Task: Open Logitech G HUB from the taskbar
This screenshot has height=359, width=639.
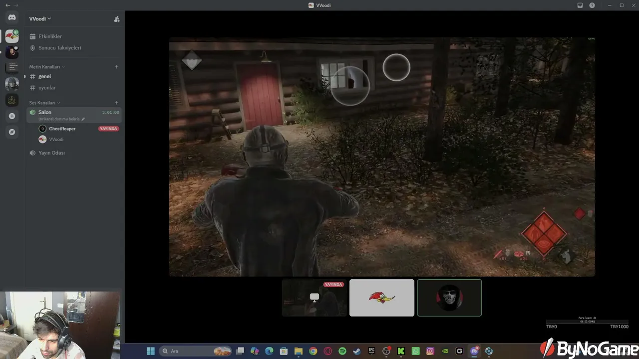Action: pos(460,351)
